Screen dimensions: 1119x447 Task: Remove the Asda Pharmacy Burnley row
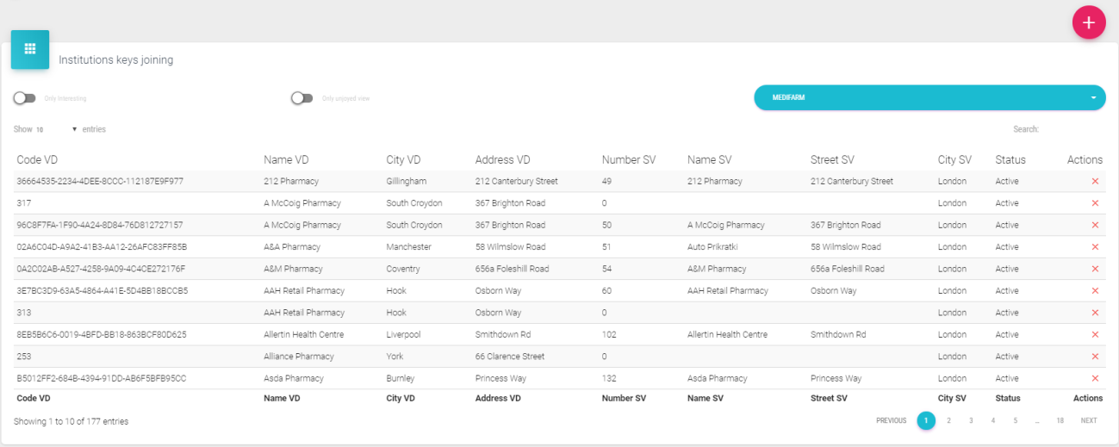[1095, 378]
